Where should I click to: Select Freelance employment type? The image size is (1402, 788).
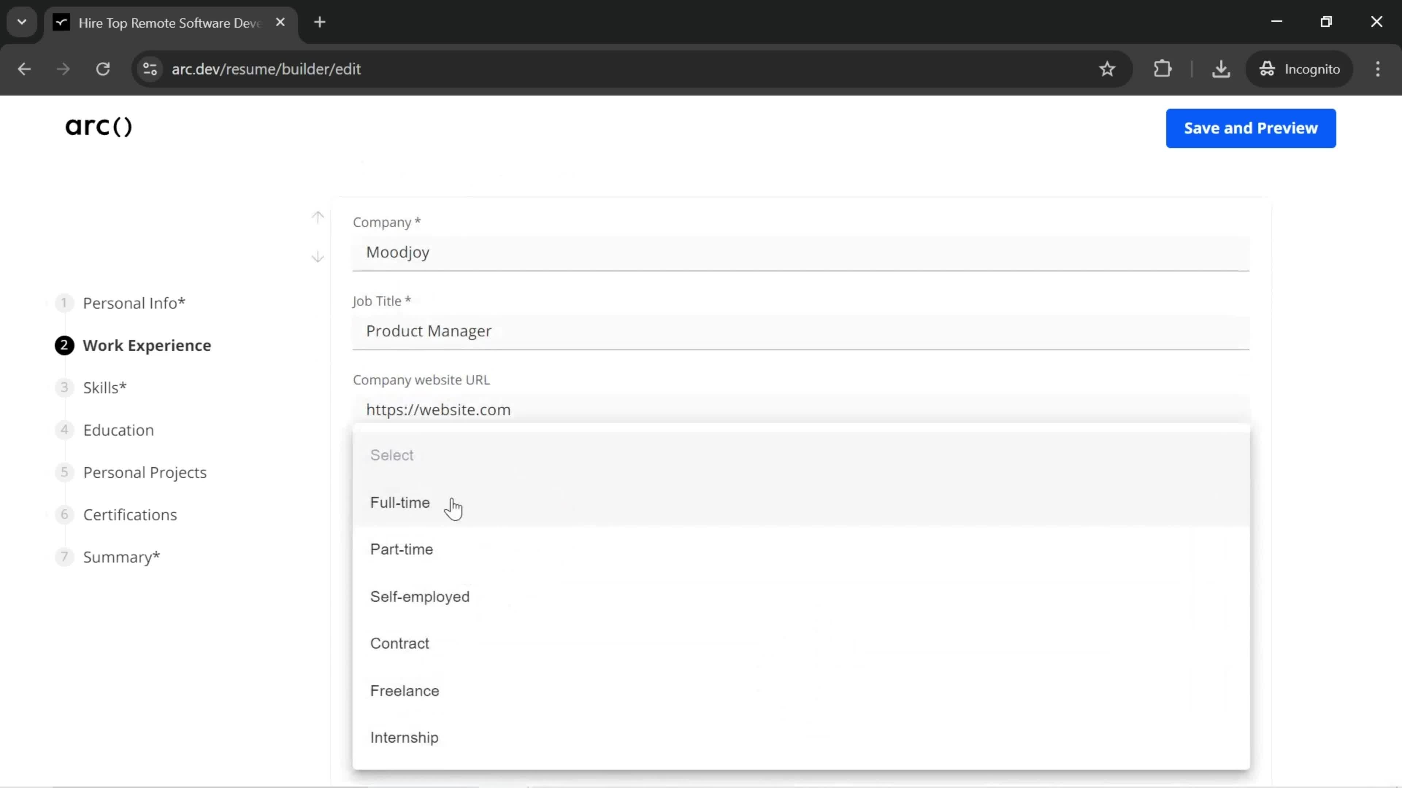point(405,690)
